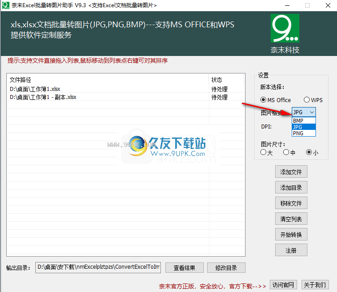337x292 pixels.
Task: Click the green 9 app icon in title bar
Action: pyautogui.click(x=5, y=5)
